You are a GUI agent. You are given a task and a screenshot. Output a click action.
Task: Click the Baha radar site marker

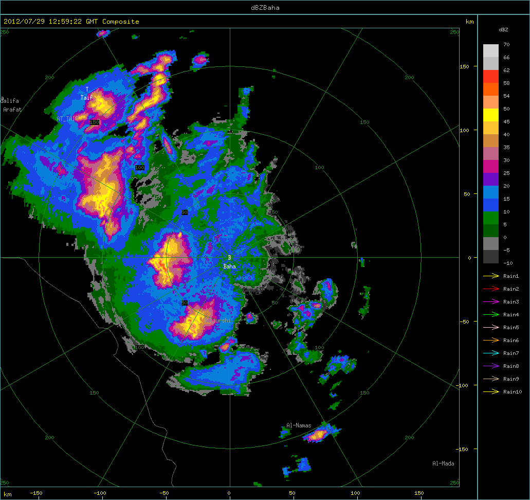coord(229,258)
